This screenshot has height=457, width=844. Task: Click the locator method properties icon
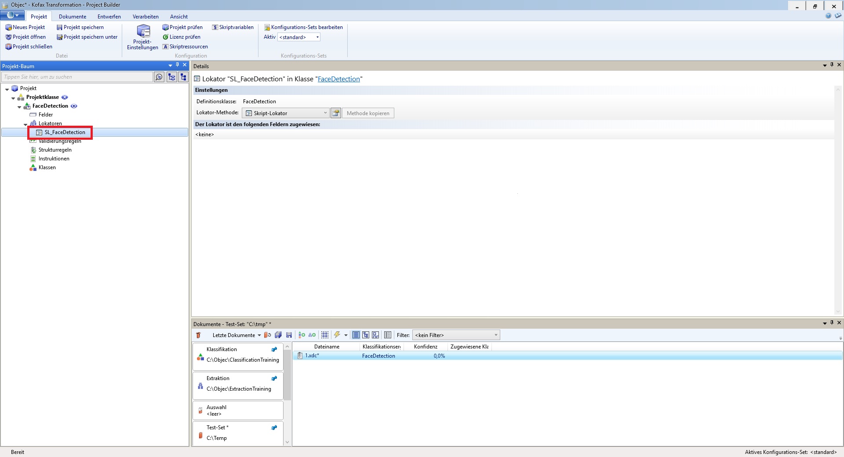click(336, 113)
